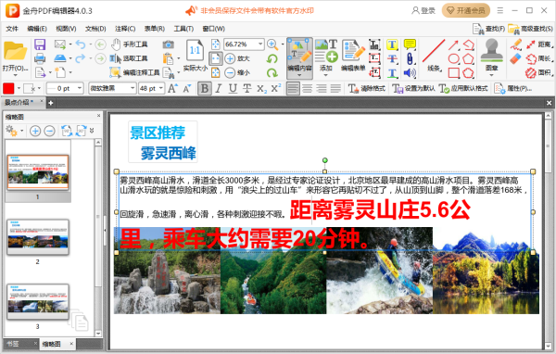Open the 视图(V) menu
The width and height of the screenshot is (556, 354).
(66, 29)
